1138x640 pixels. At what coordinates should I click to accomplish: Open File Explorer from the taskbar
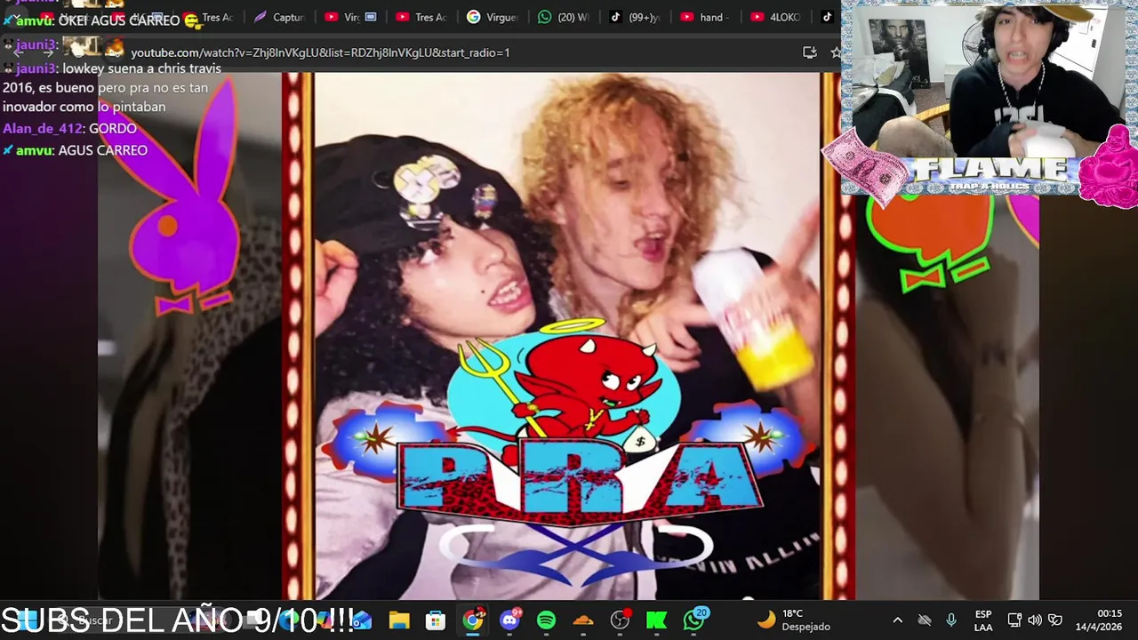(x=399, y=620)
